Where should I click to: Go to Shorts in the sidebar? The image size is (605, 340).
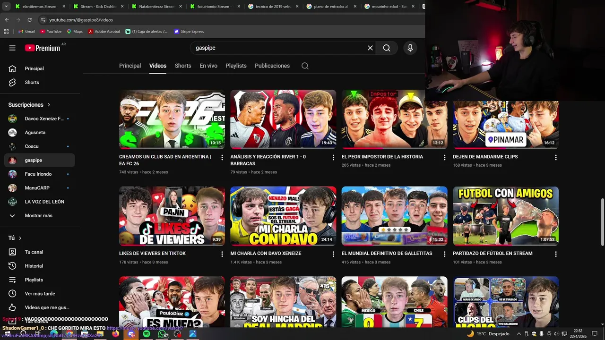point(39,82)
